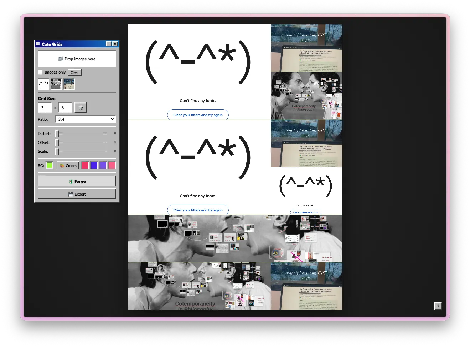The image size is (470, 347).
Task: Minimize the Cute Grids panel
Action: [x=108, y=44]
